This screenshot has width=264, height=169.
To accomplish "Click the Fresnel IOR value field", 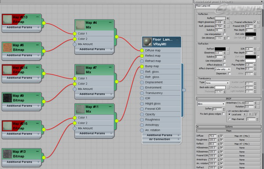I will tap(249, 26).
